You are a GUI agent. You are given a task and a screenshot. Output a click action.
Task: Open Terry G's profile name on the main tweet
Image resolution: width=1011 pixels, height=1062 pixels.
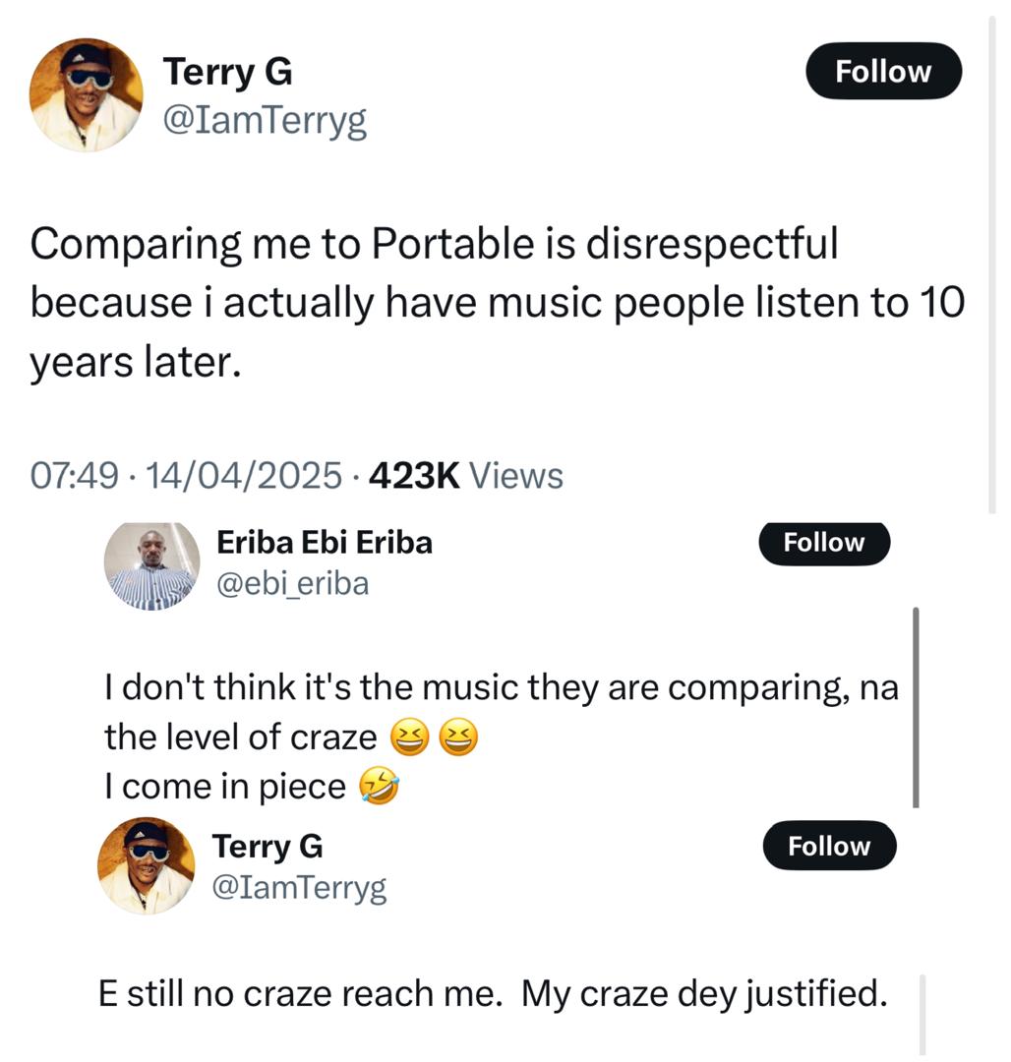pos(227,72)
